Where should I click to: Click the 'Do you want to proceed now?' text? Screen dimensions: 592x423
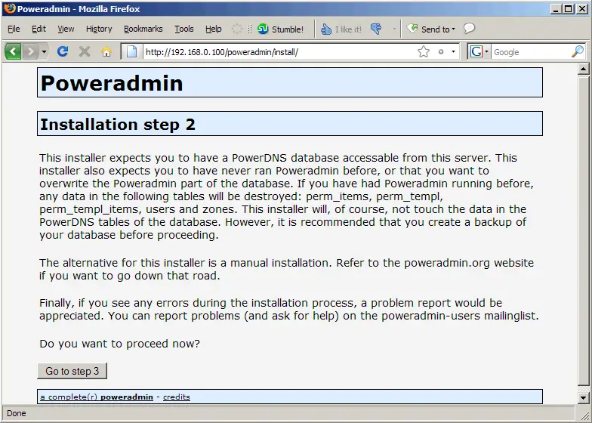pyautogui.click(x=119, y=344)
